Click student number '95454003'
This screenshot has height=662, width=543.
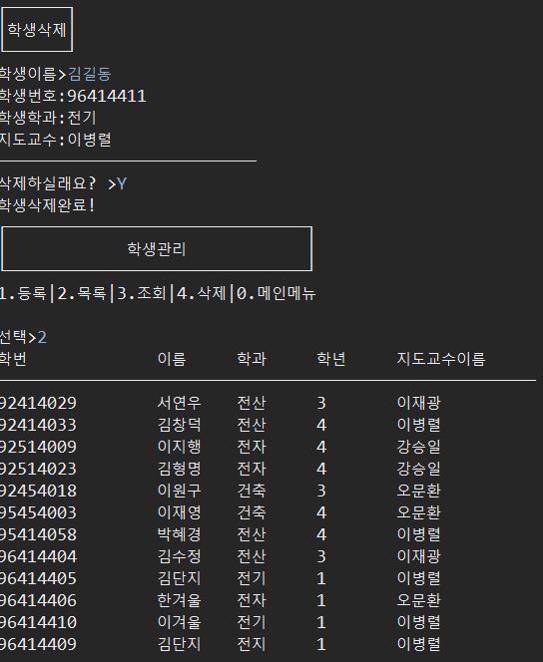click(x=38, y=512)
